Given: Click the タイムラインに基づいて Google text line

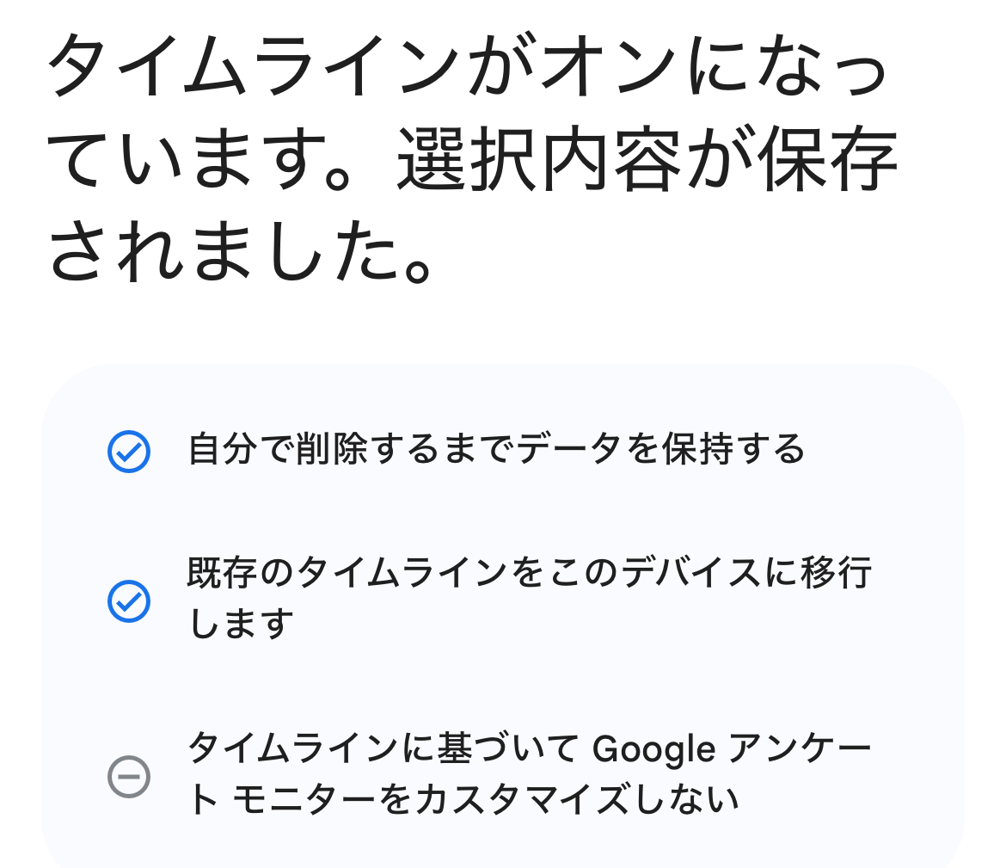Looking at the screenshot, I should click(x=451, y=749).
